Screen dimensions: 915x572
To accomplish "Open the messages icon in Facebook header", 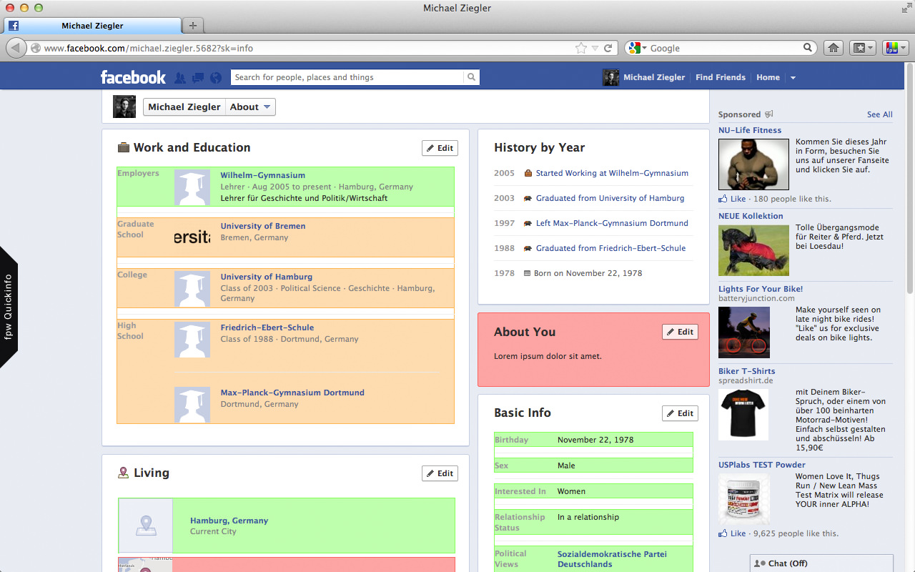I will [x=198, y=77].
